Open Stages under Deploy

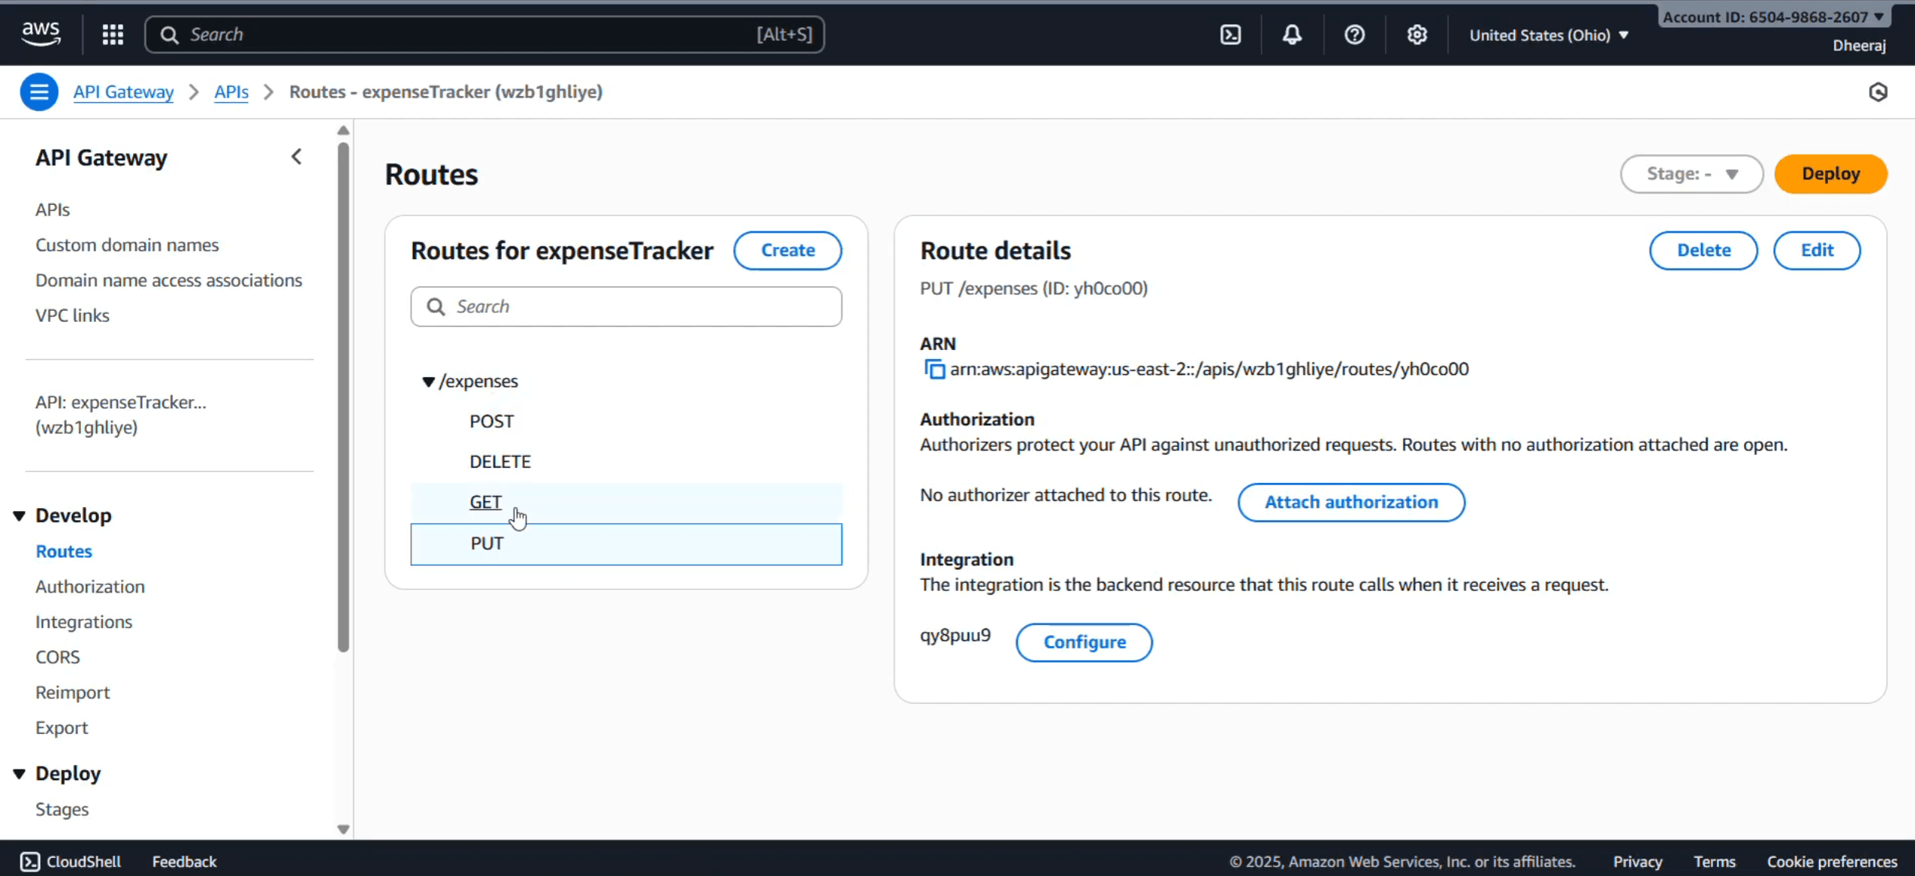point(62,809)
